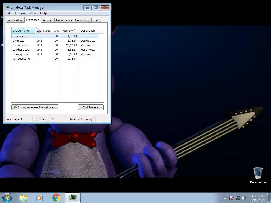Open the network tray icon
Viewport: 271px width, 203px height.
238,198
